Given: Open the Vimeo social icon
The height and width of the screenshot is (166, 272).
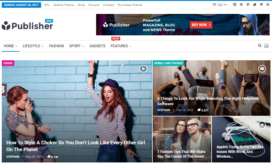Looking at the screenshot, I should click(x=261, y=4).
